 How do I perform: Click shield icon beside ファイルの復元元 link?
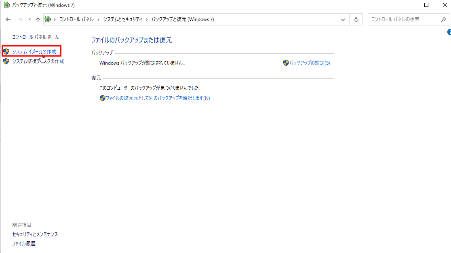coord(102,98)
